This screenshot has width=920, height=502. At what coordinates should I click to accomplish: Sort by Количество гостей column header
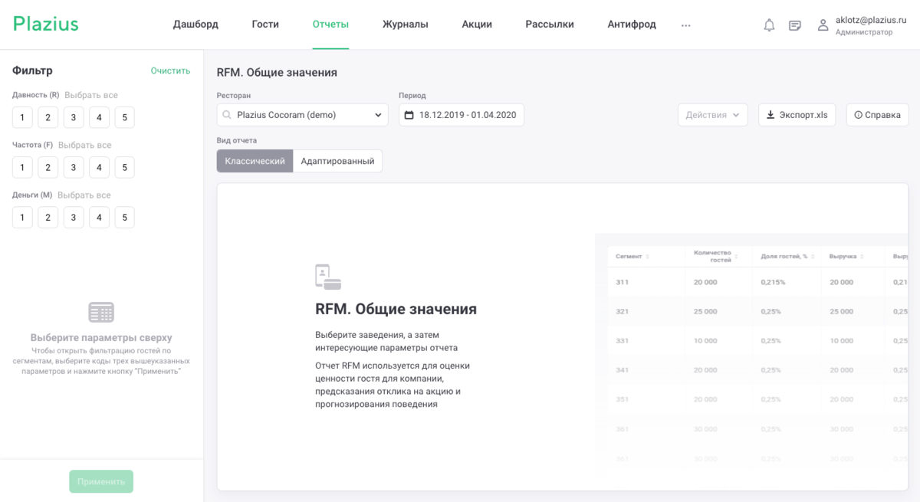point(715,256)
